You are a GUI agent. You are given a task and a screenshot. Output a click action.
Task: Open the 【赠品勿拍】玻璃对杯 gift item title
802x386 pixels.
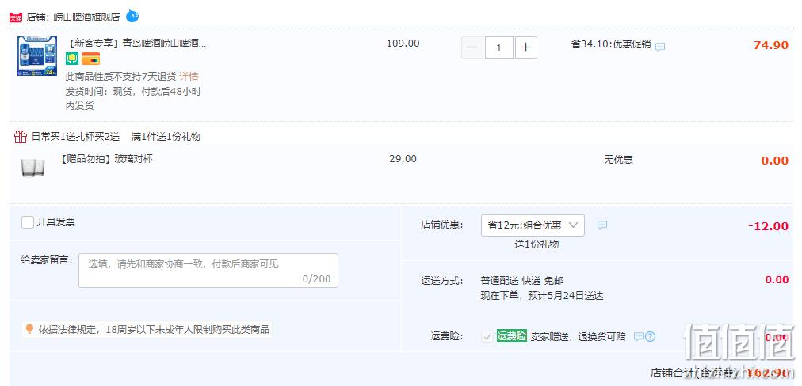pos(106,159)
